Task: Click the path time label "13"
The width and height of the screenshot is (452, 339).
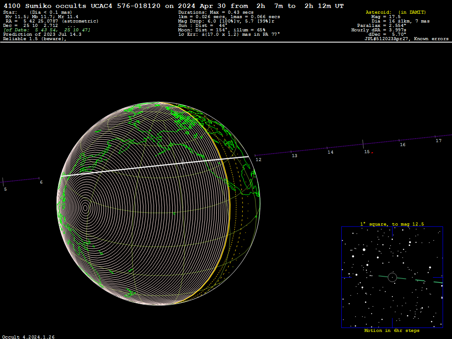Action: point(294,156)
